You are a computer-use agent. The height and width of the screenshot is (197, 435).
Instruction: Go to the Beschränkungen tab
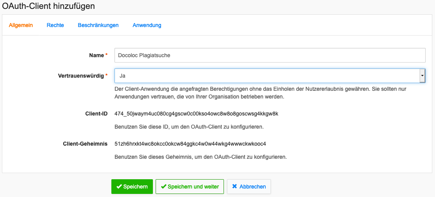pos(98,25)
